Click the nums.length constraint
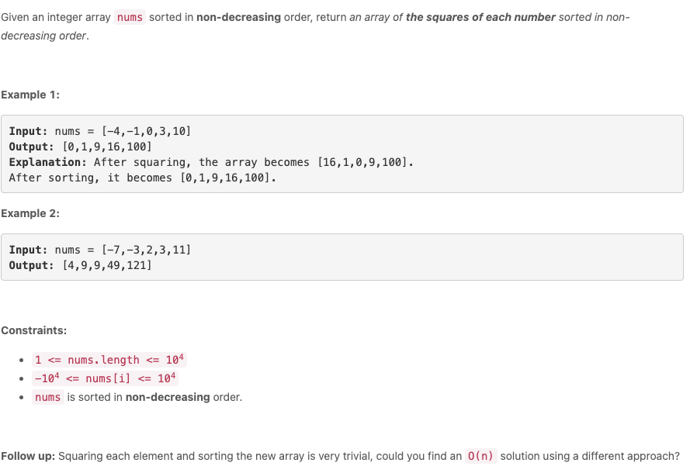This screenshot has height=473, width=690. click(109, 360)
